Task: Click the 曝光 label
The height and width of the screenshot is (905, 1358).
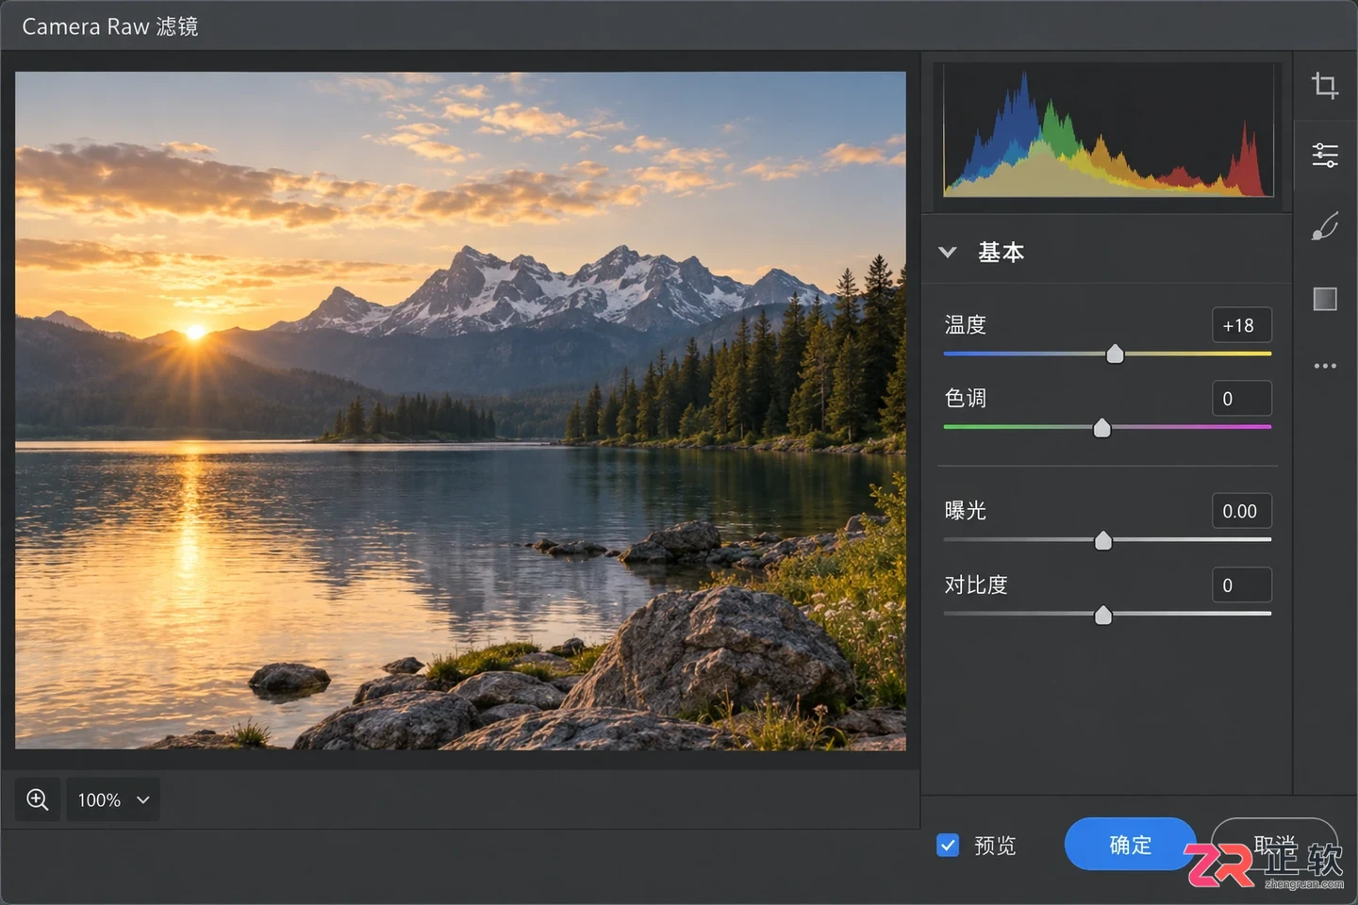Action: [x=966, y=511]
